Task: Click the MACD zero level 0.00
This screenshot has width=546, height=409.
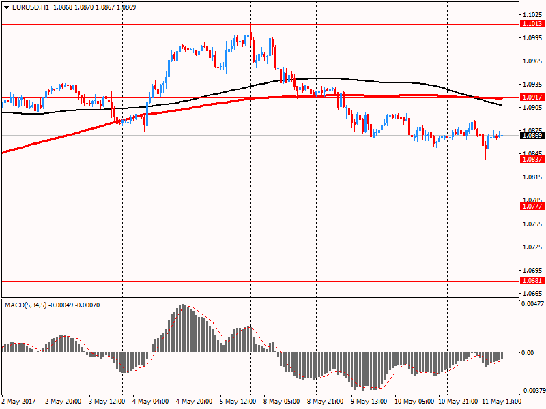Action: pos(527,352)
